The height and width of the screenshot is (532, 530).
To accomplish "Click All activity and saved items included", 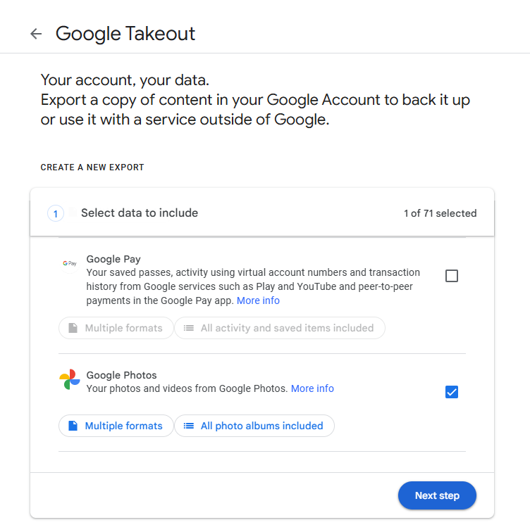I will 280,328.
